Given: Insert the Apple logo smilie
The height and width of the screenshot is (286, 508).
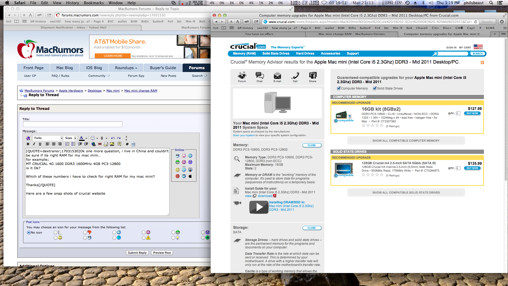Looking at the screenshot, I should pos(190,176).
